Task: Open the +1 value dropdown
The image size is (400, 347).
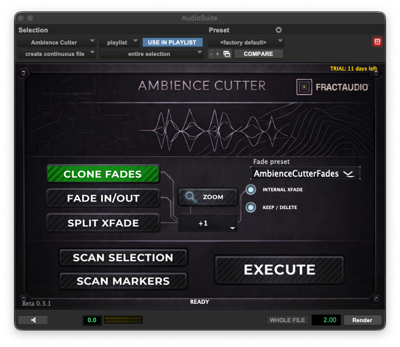Action: point(208,223)
